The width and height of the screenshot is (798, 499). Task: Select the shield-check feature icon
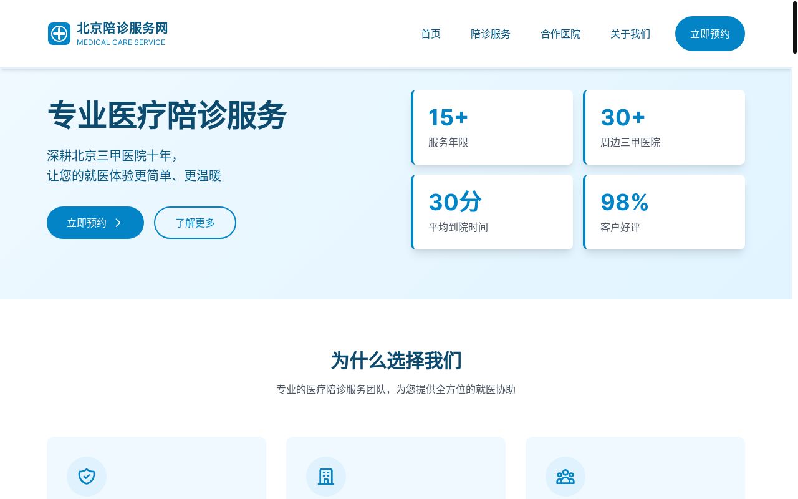(x=87, y=476)
